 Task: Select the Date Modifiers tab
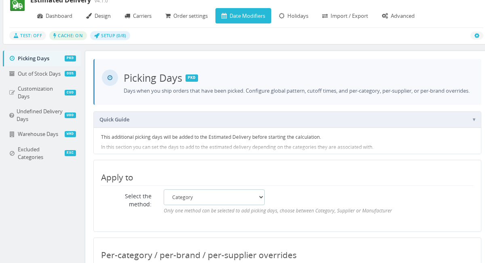pyautogui.click(x=243, y=16)
